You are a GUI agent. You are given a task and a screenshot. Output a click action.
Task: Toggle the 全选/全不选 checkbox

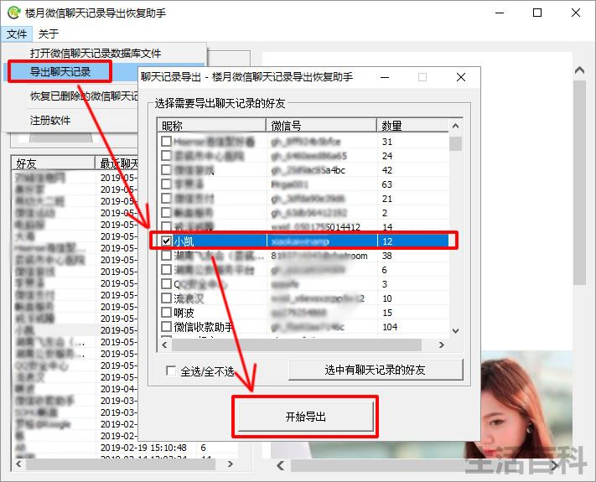click(x=171, y=371)
